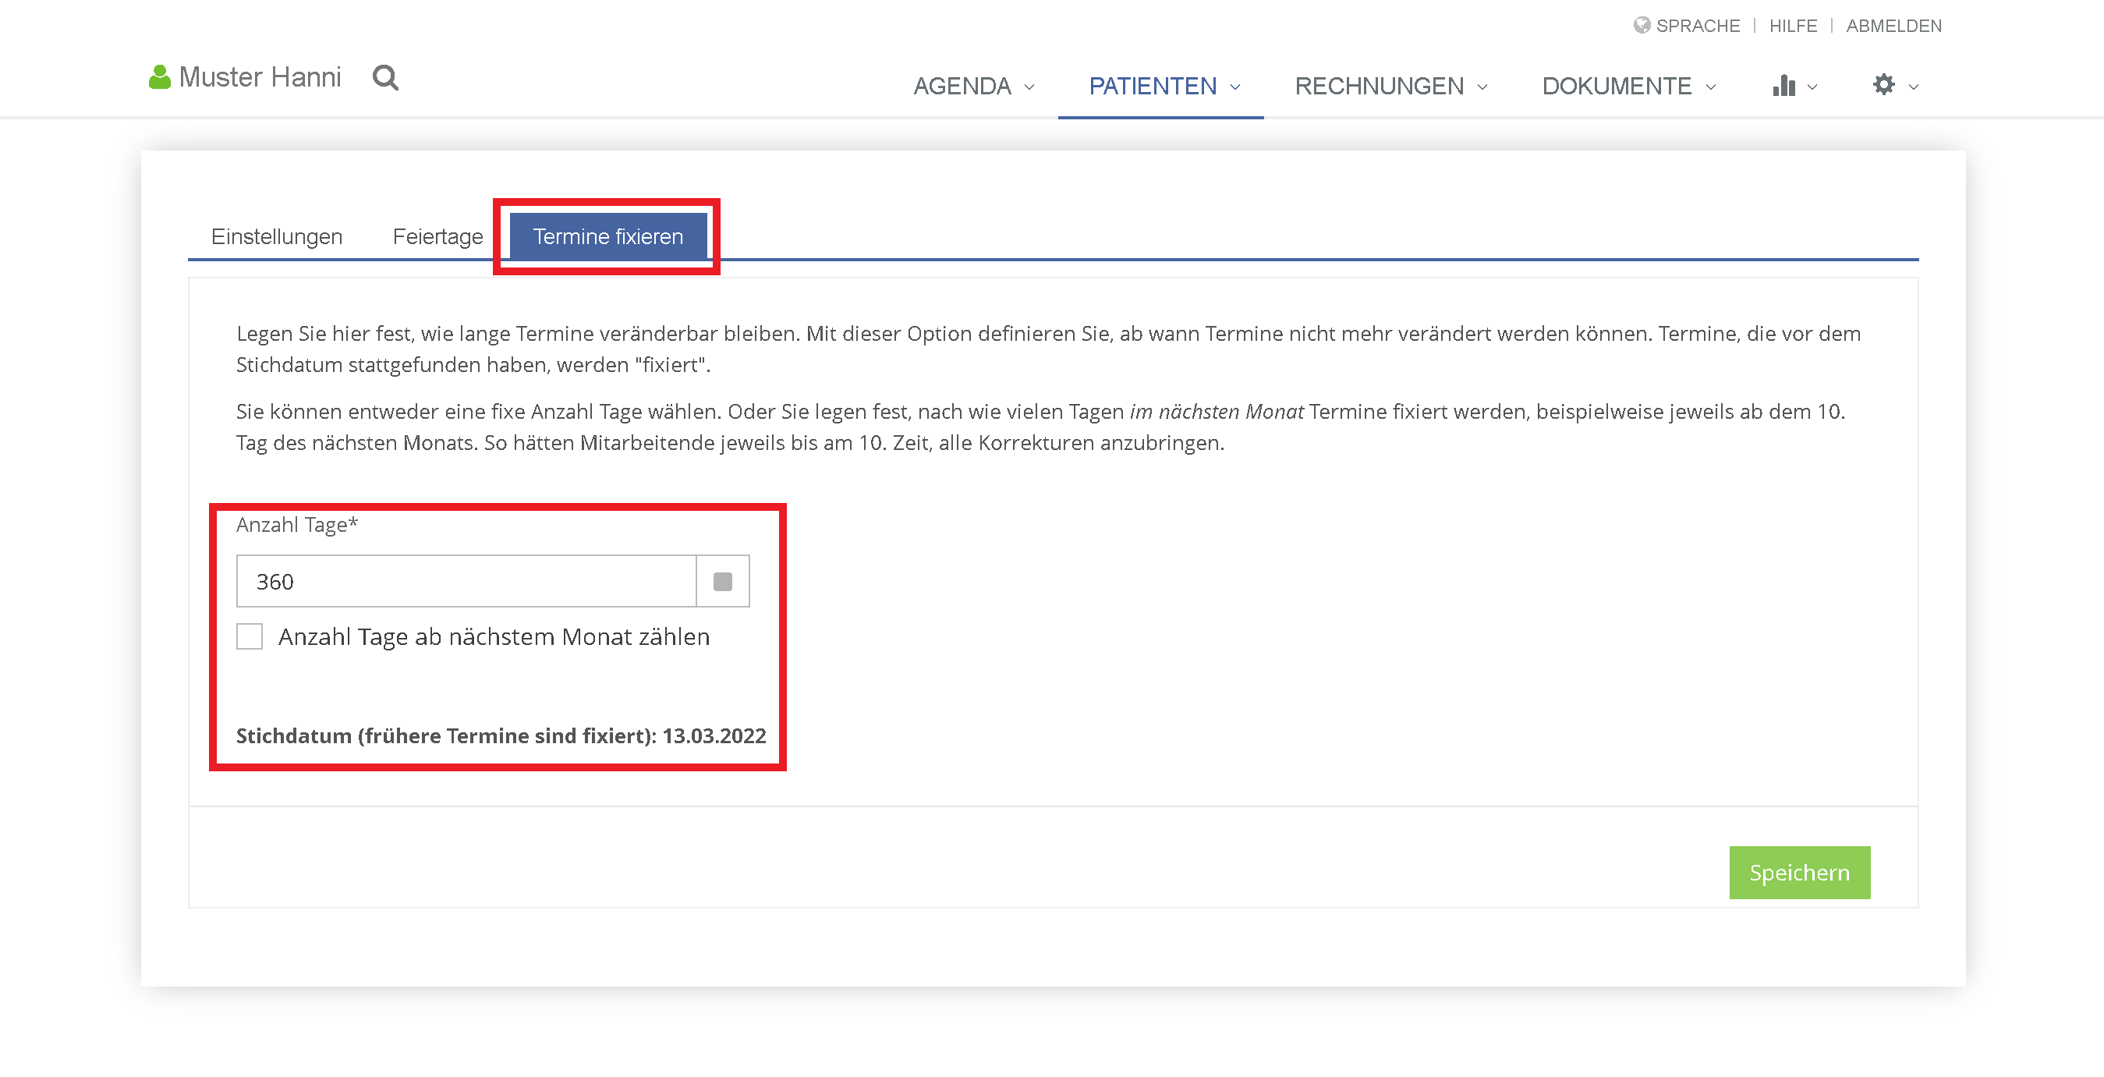Open the SPRACHE language link
The width and height of the screenshot is (2104, 1077).
[x=1697, y=25]
